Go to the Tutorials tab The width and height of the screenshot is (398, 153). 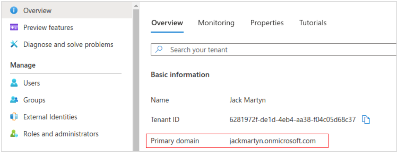[x=313, y=23]
